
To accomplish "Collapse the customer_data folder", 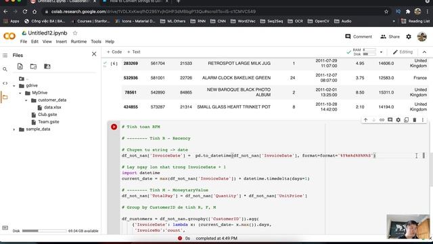I will (26, 100).
